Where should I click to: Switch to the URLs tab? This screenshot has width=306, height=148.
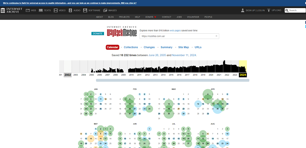coord(198,47)
